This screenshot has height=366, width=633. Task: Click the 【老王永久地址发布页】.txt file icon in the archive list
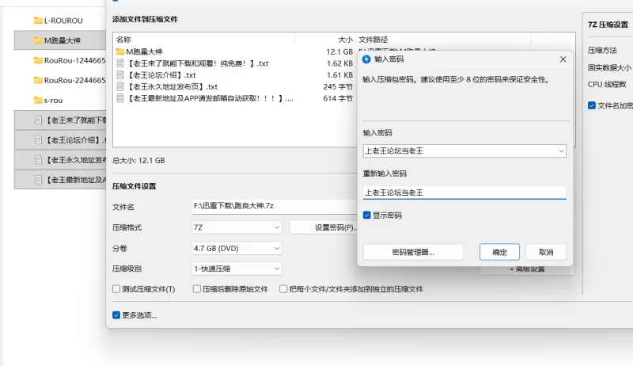120,87
